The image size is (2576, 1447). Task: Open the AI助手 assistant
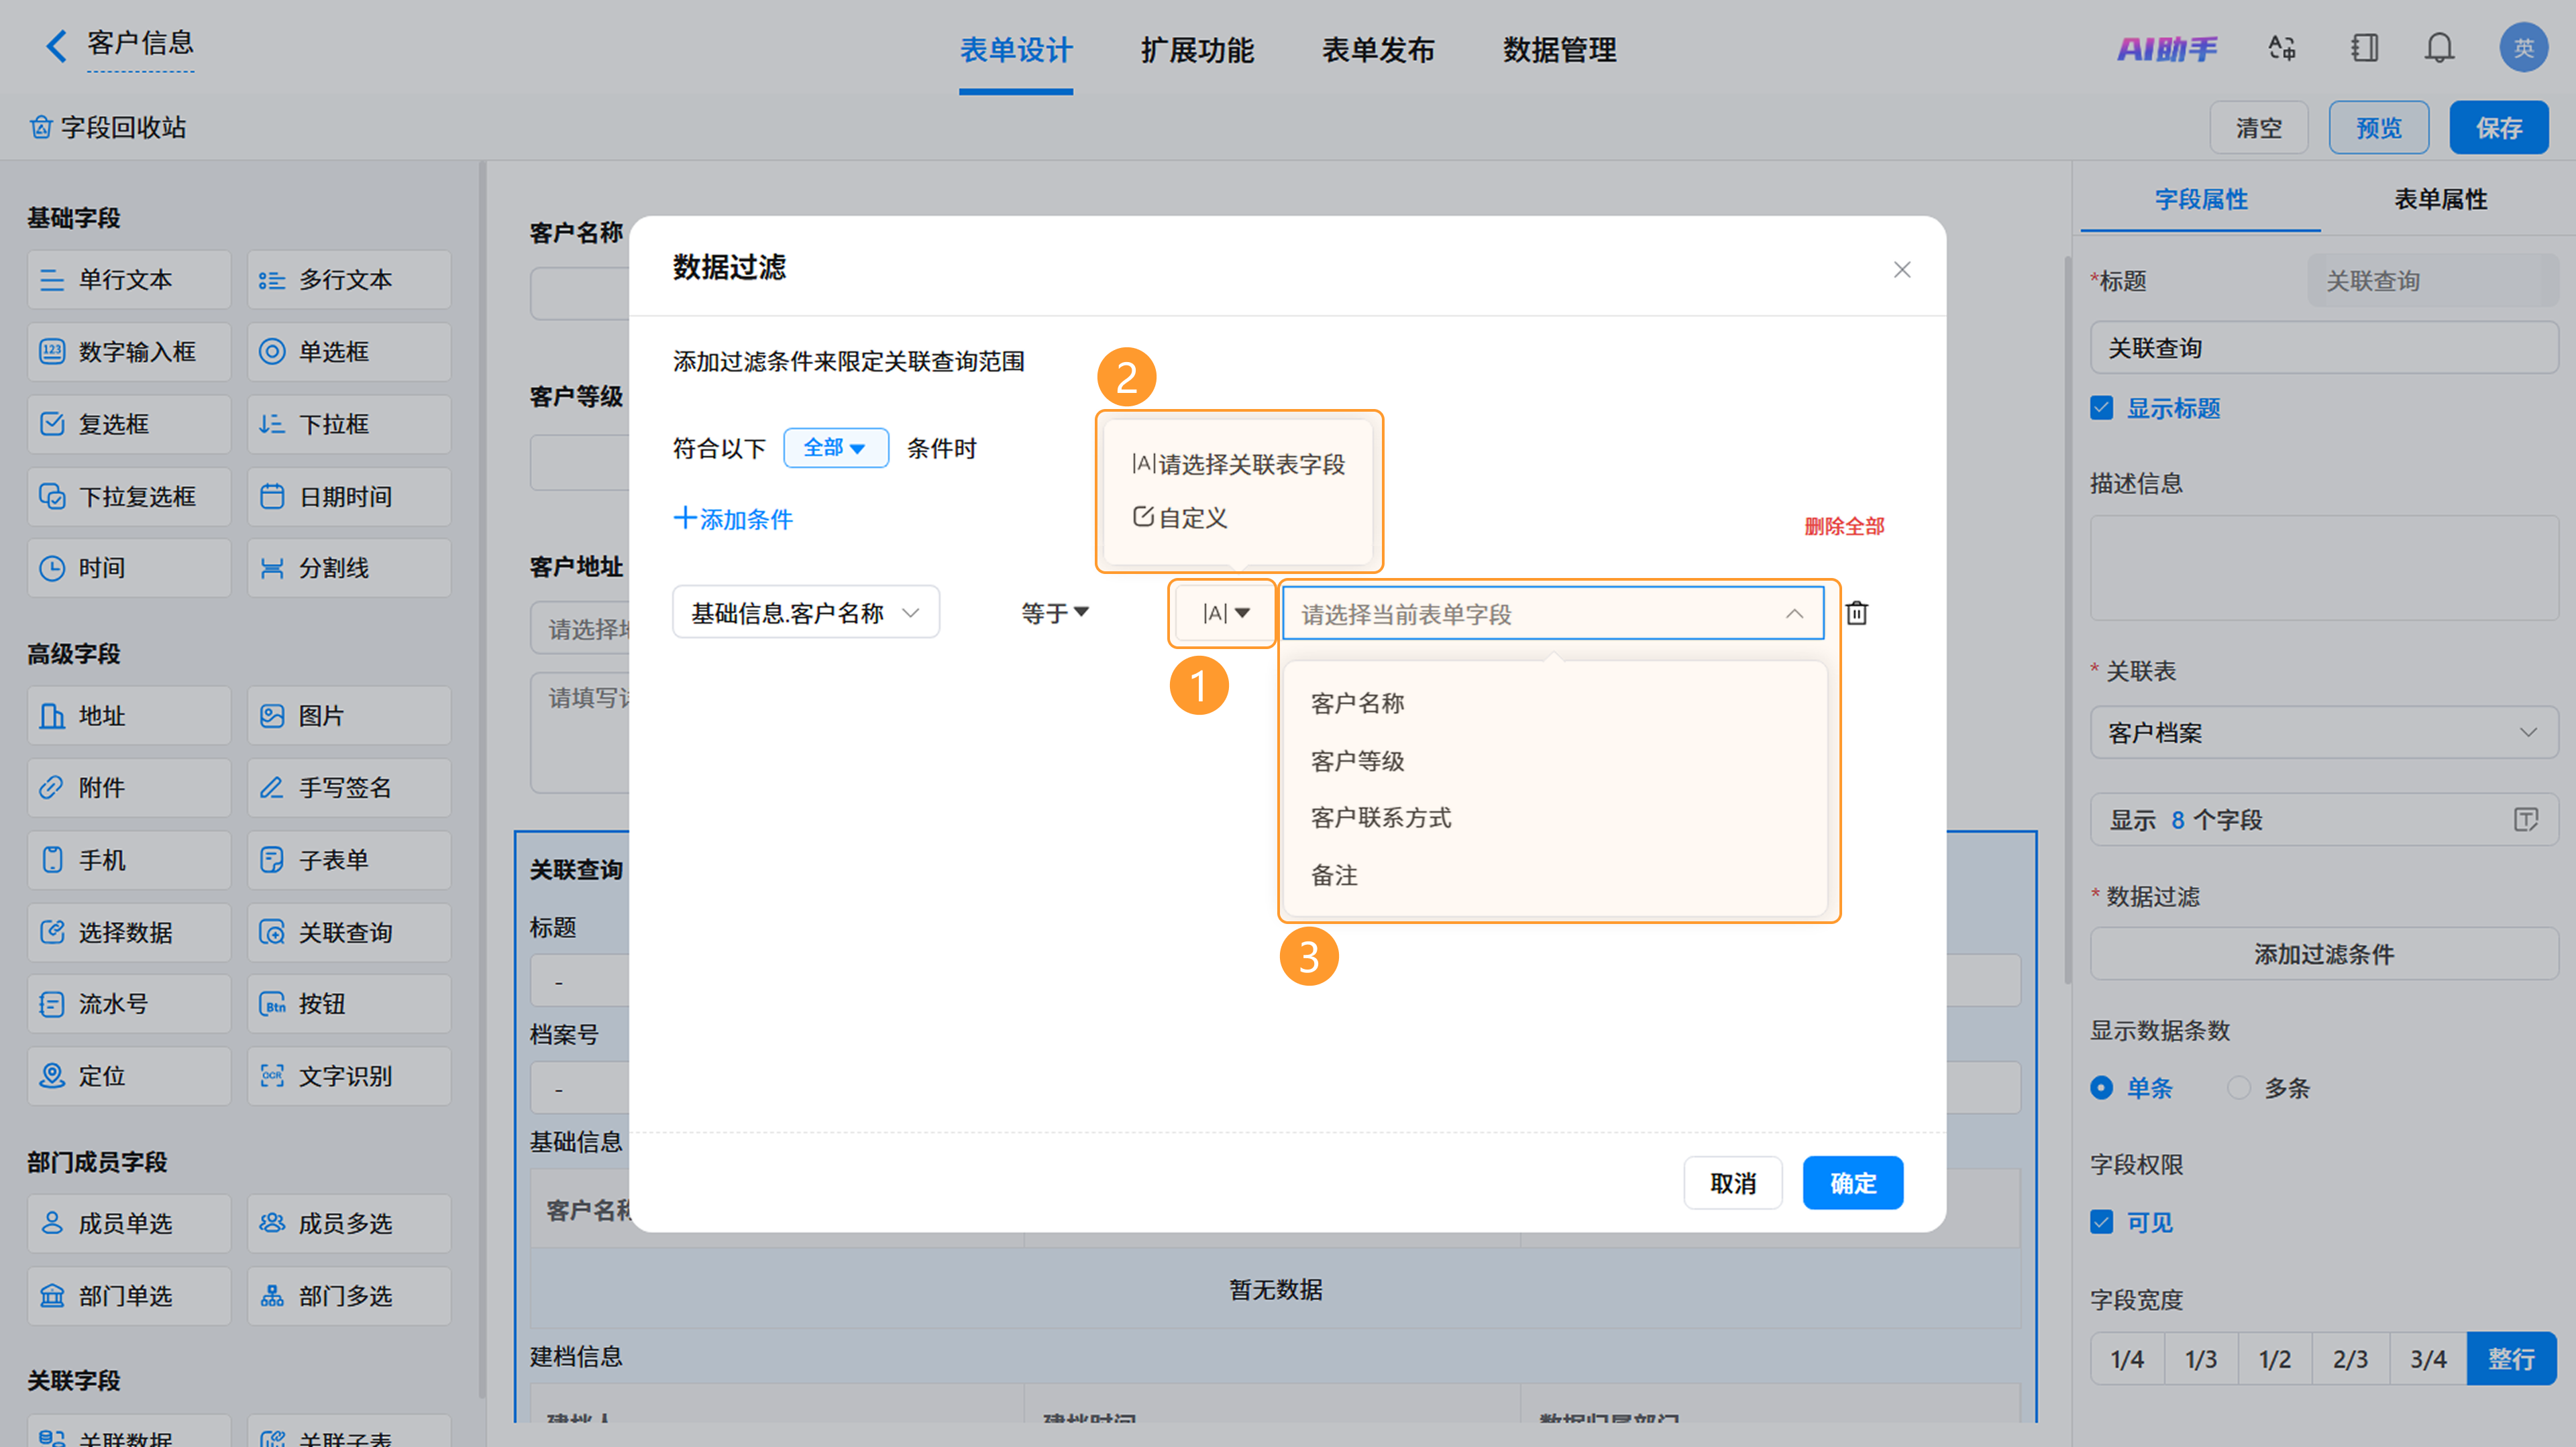tap(2166, 48)
